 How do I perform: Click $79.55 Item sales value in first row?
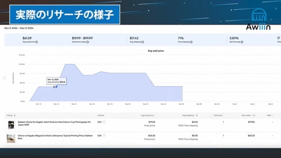(251, 122)
